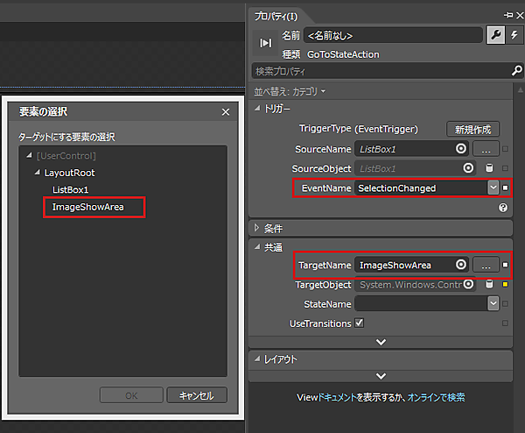Click the name field showing no name

coord(393,35)
